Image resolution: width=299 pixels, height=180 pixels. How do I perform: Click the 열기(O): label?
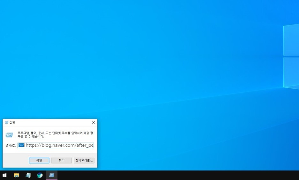point(11,145)
